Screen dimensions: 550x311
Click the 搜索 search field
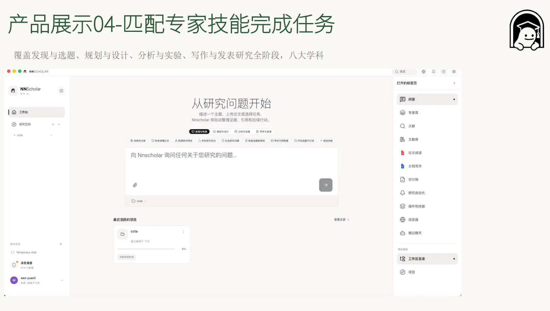click(x=405, y=71)
